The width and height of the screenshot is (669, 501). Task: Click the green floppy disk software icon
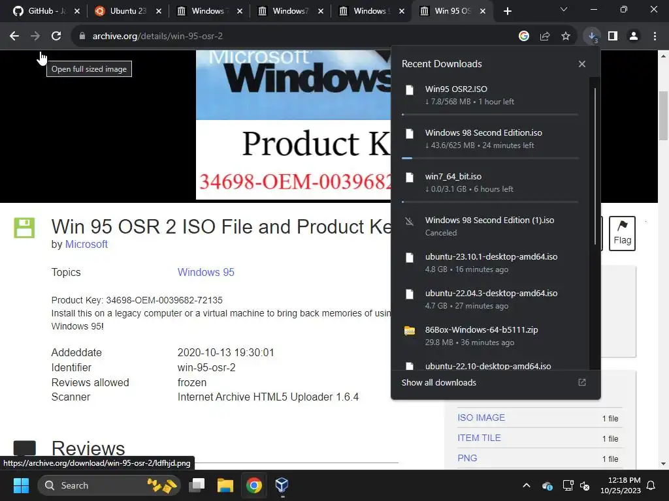pyautogui.click(x=24, y=228)
